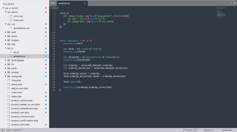Expand the images folder
Viewport: 237px width, 132px height.
(6, 40)
